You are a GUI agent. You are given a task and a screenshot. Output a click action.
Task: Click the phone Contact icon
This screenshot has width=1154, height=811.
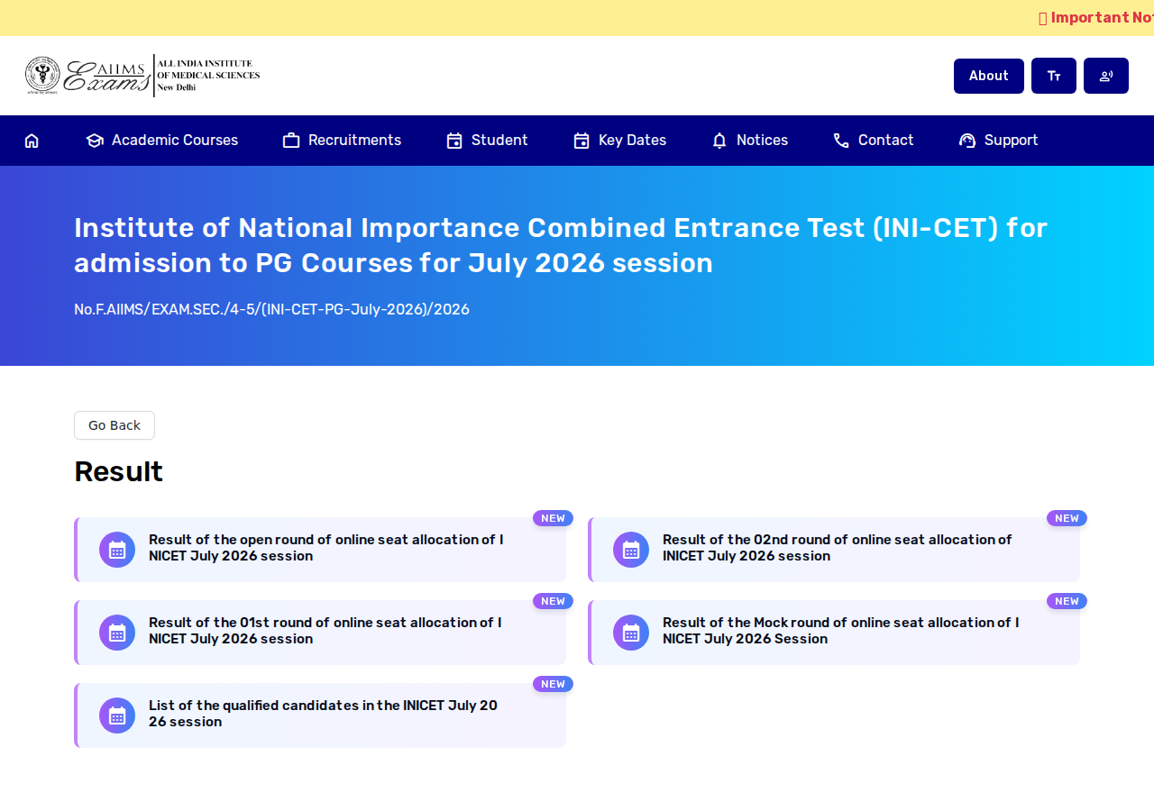pyautogui.click(x=841, y=141)
